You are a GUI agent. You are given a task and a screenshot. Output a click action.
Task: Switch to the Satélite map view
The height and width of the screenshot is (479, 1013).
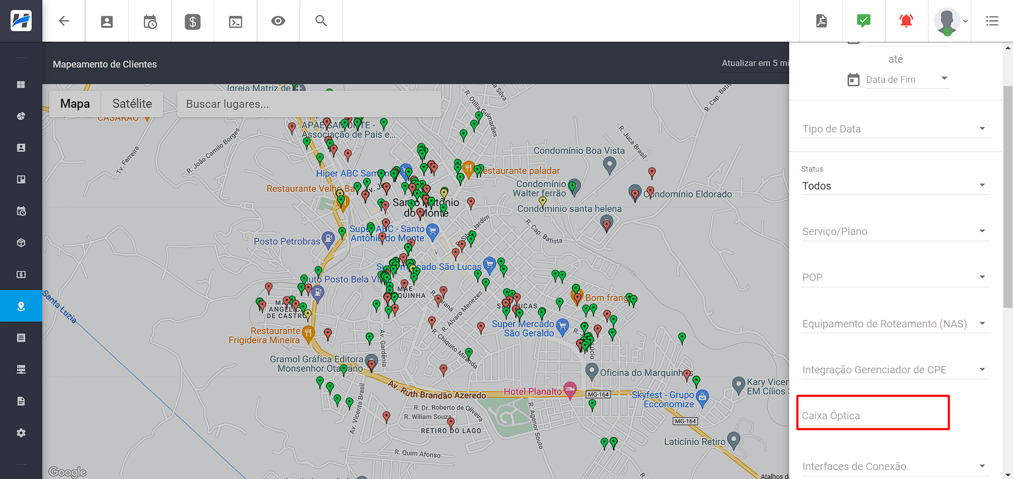(x=132, y=104)
